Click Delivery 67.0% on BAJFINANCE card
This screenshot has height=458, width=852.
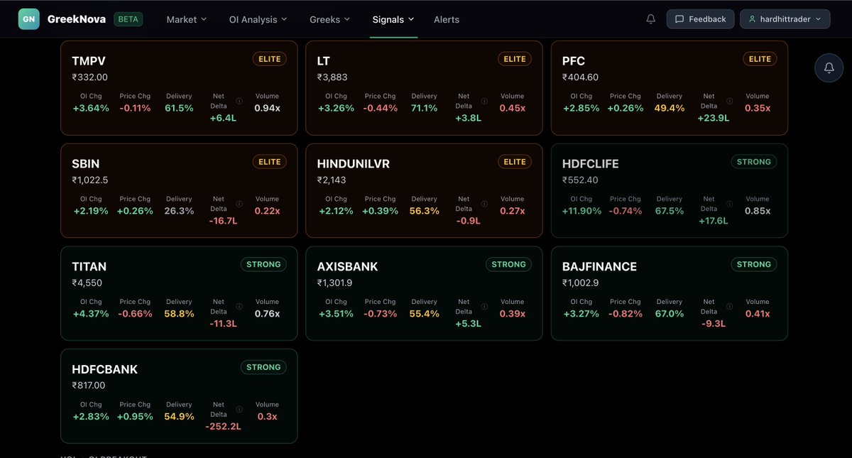pyautogui.click(x=670, y=314)
